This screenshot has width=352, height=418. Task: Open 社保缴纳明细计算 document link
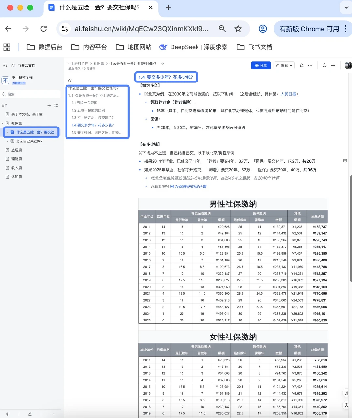click(x=189, y=187)
